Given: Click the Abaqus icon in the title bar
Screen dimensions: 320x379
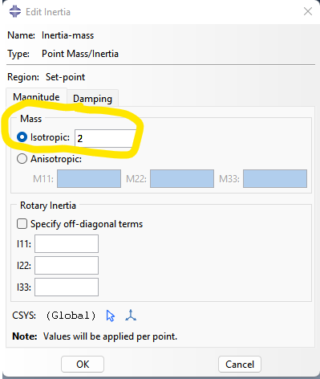Looking at the screenshot, I should click(15, 12).
